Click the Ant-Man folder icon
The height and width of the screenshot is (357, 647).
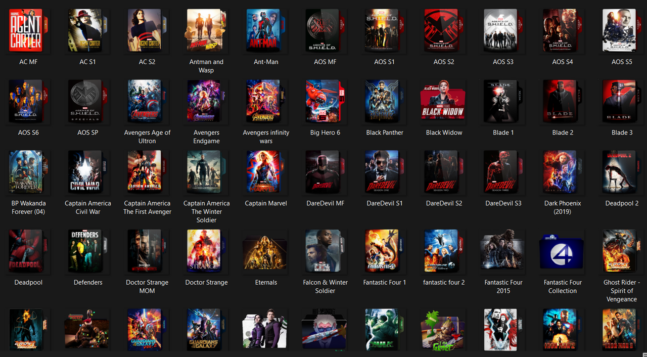[x=266, y=30]
